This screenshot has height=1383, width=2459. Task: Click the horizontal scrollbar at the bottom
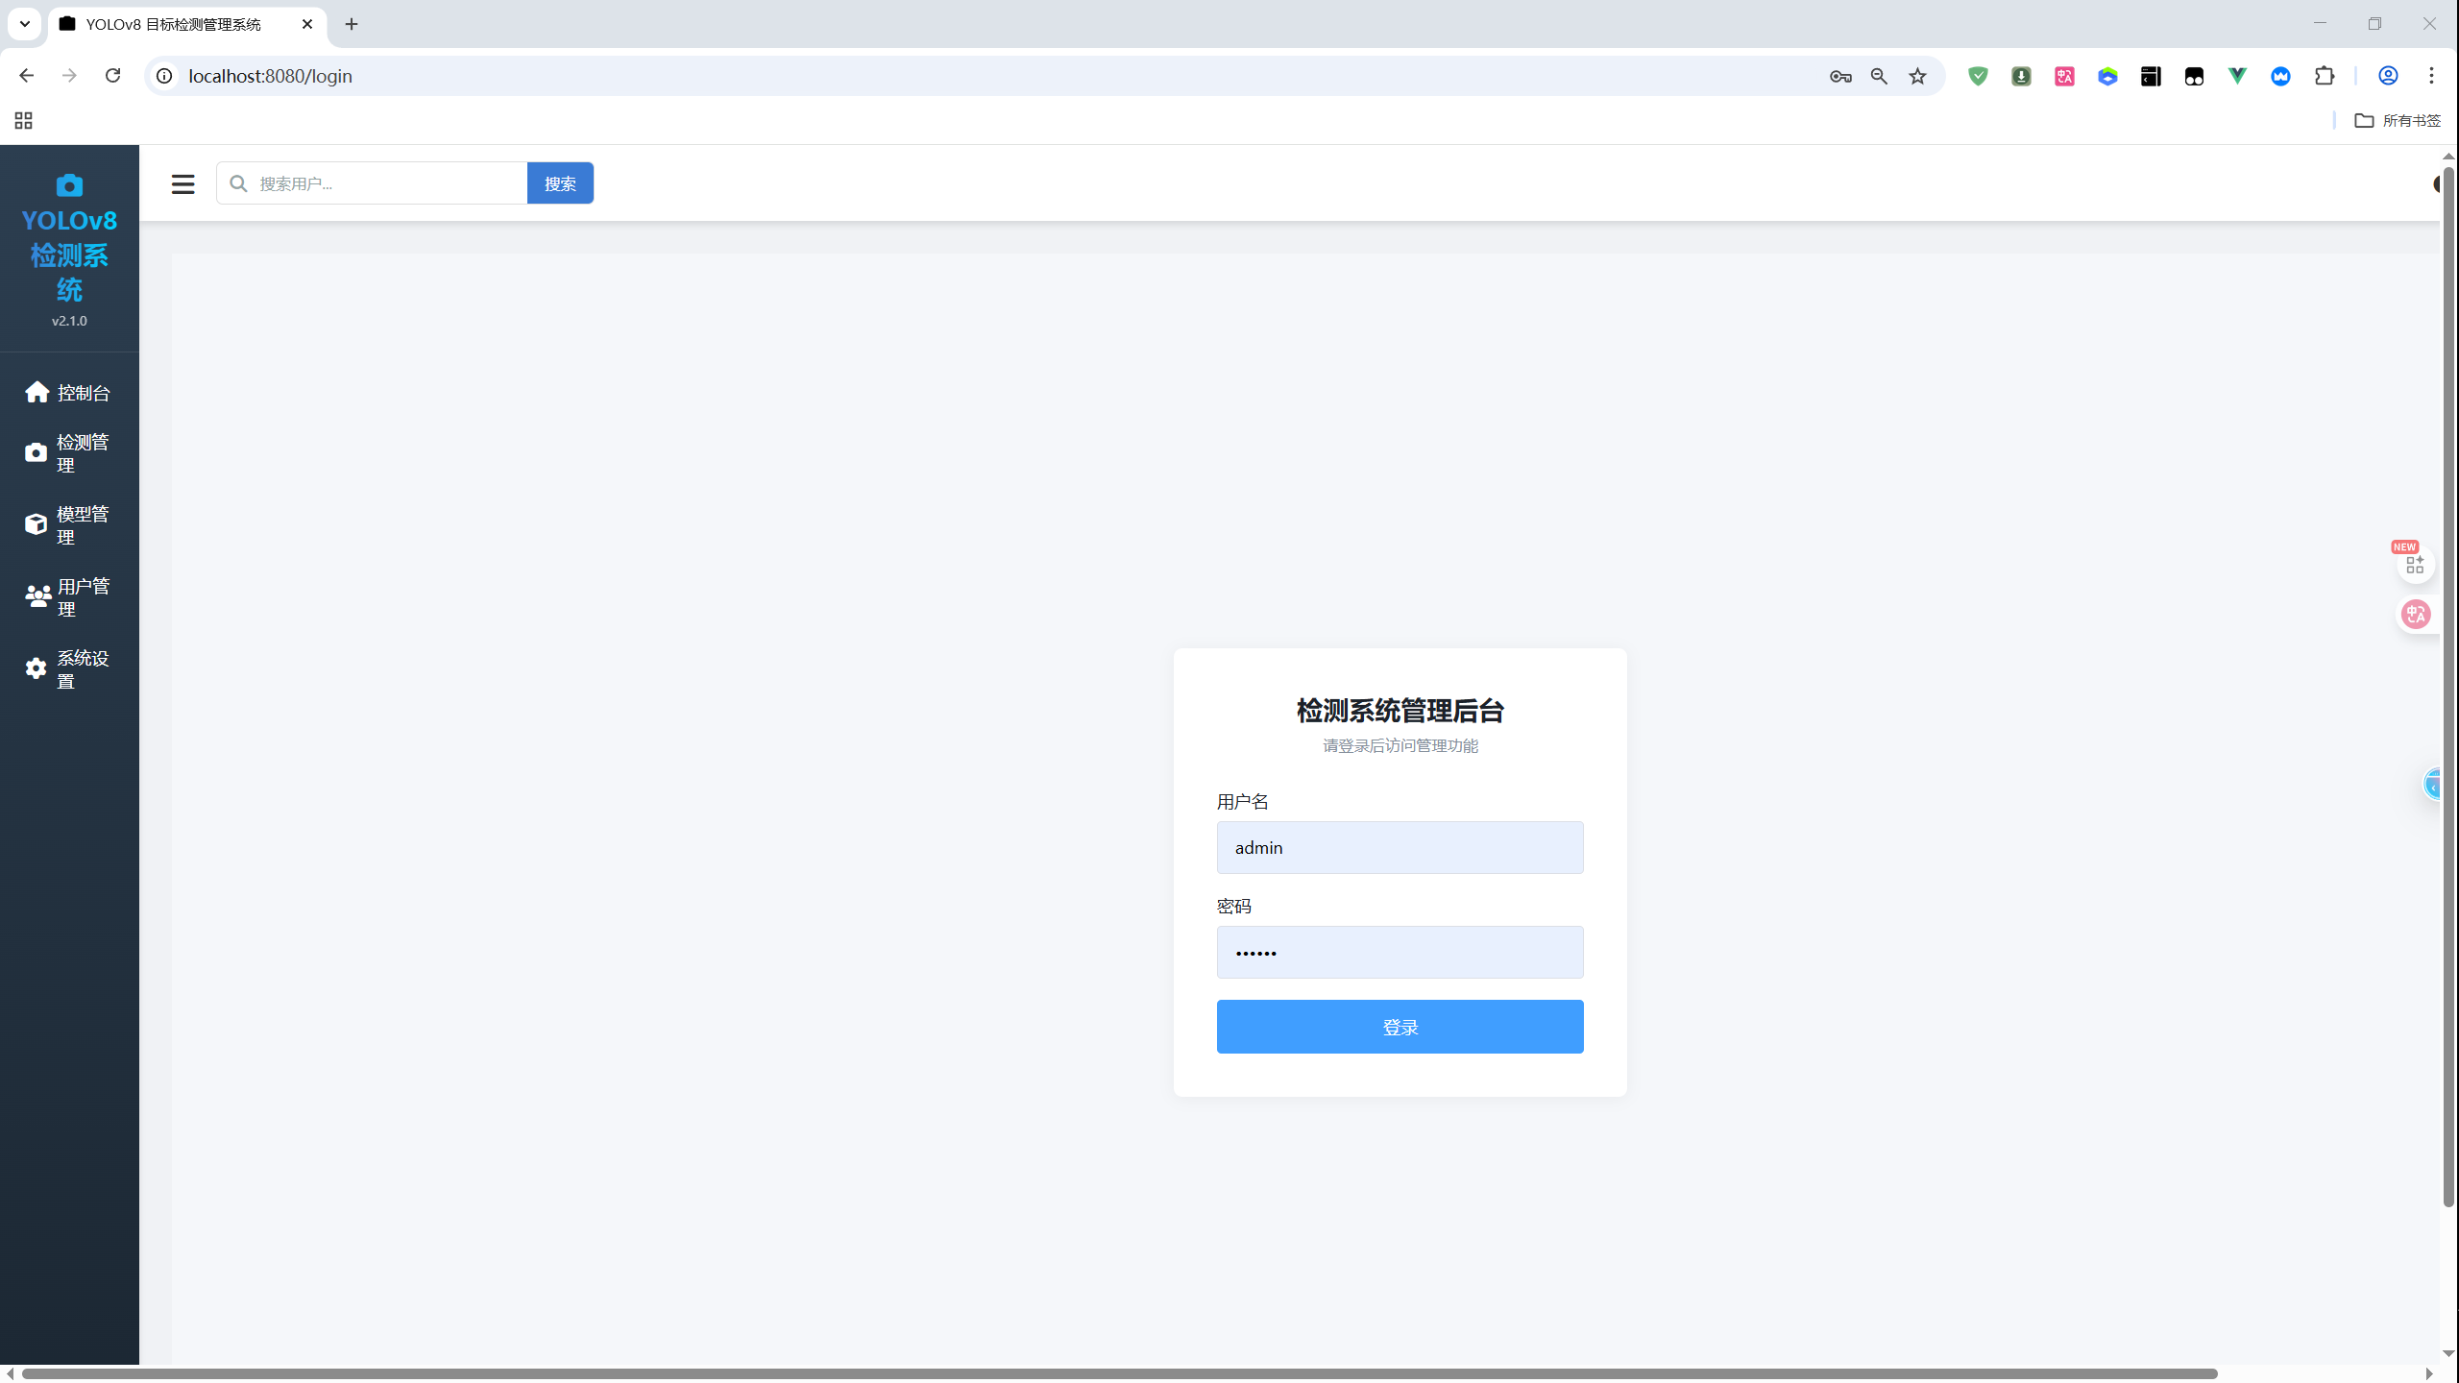pos(1119,1373)
